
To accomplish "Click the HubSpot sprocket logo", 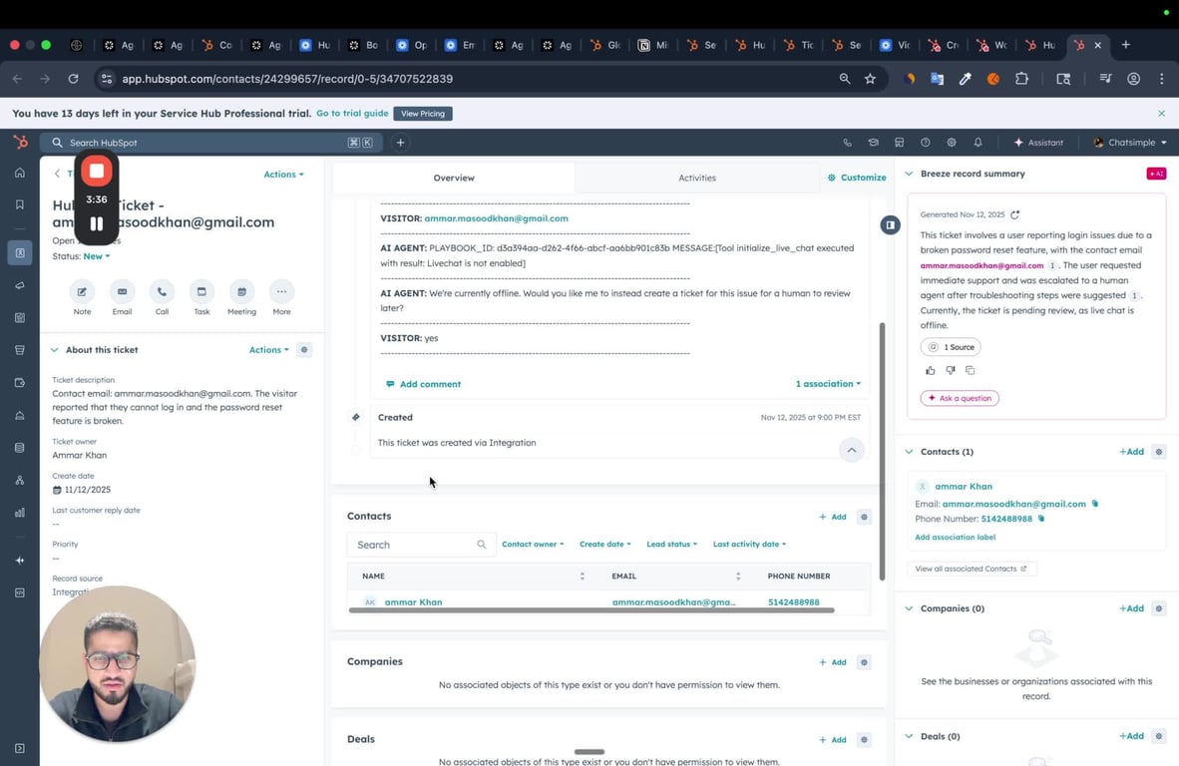I will (x=20, y=142).
